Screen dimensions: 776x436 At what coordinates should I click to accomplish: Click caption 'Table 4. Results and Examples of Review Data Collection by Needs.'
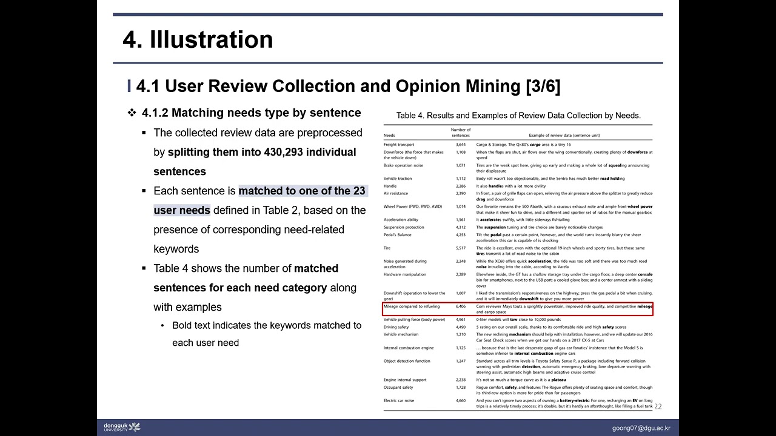(x=518, y=115)
